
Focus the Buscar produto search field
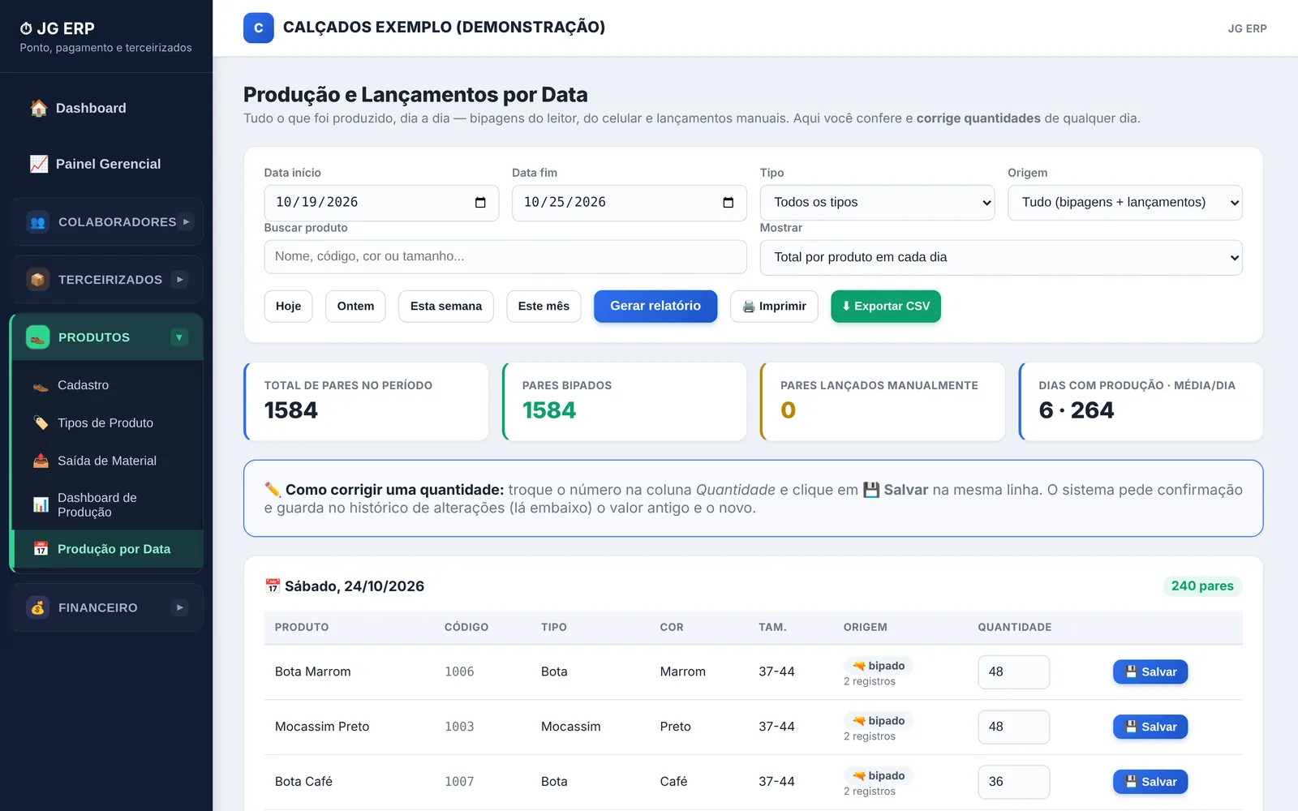pyautogui.click(x=505, y=256)
